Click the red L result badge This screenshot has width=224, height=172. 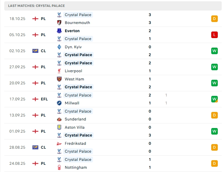pos(215,35)
